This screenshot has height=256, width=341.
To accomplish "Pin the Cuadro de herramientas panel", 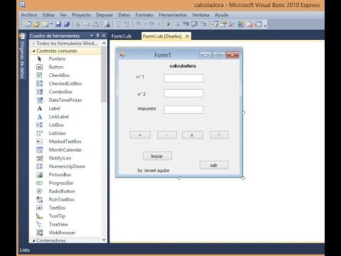I will click(x=97, y=36).
